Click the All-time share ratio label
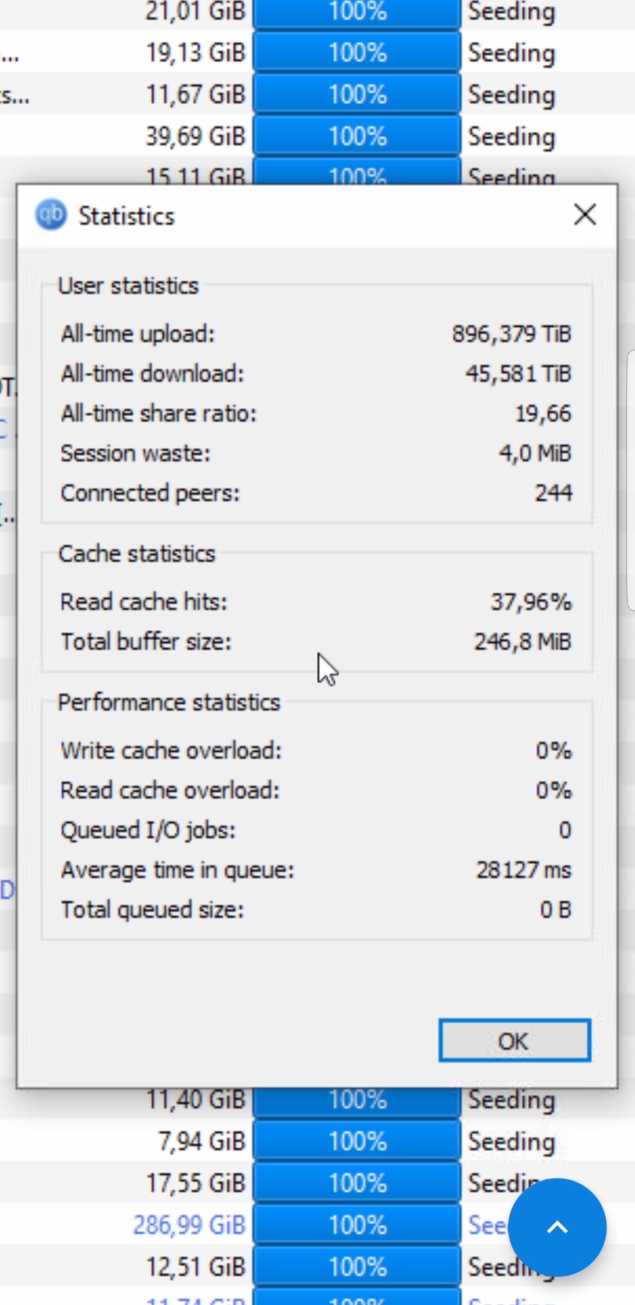The image size is (635, 1305). pyautogui.click(x=159, y=414)
